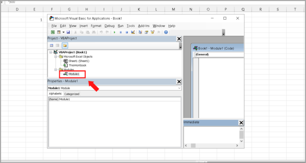Click the Reset stop icon
This screenshot has width=306, height=163.
(x=127, y=32)
